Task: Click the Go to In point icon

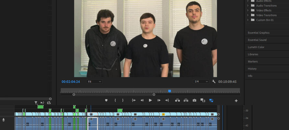Action: click(133, 101)
